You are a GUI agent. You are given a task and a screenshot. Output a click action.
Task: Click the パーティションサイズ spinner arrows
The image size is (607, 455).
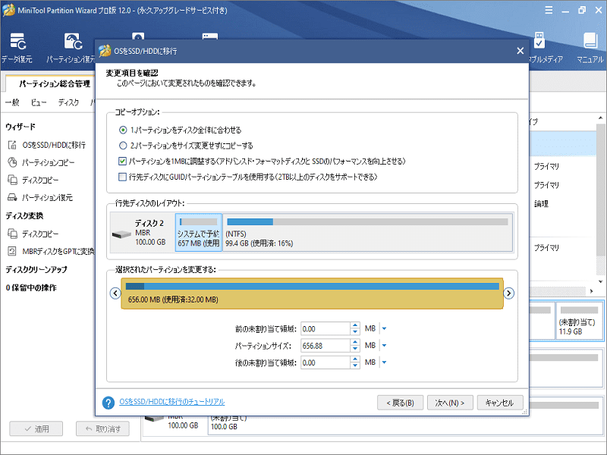[355, 346]
